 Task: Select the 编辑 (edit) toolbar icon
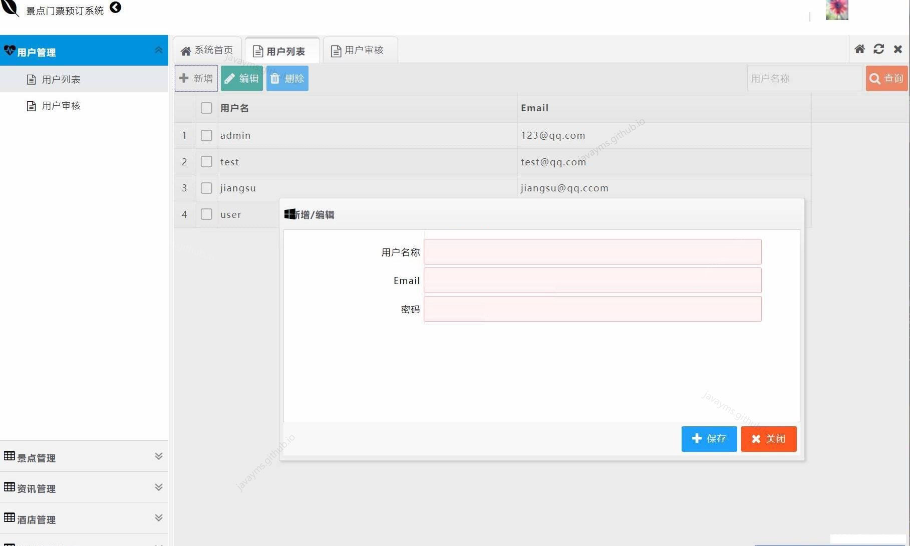pyautogui.click(x=230, y=78)
